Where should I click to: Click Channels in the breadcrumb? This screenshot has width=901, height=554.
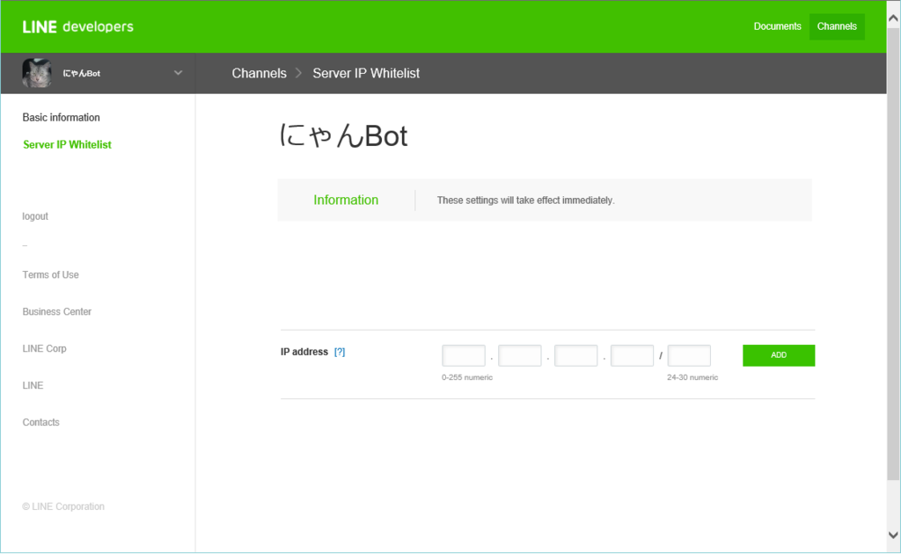point(260,74)
